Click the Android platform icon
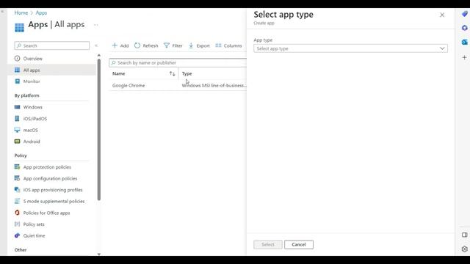 click(17, 142)
